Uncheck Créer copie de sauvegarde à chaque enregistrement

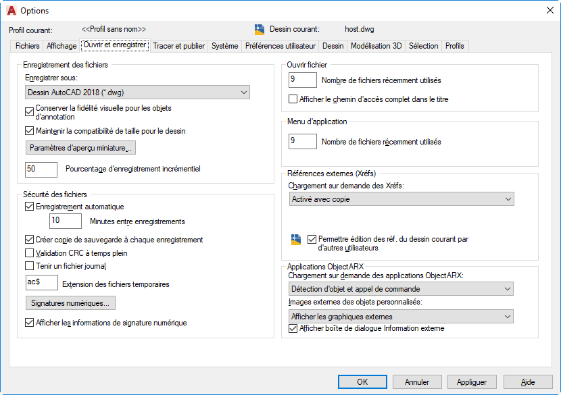pos(29,239)
